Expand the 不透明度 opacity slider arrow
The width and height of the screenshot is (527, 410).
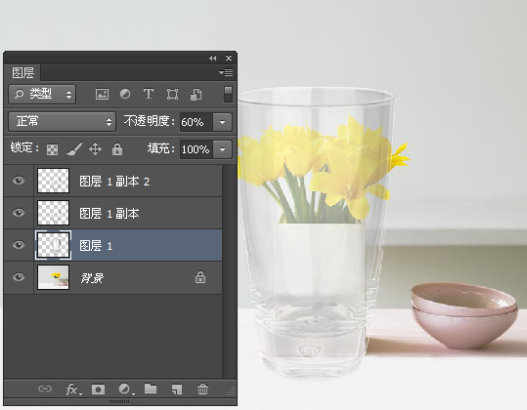tap(222, 122)
